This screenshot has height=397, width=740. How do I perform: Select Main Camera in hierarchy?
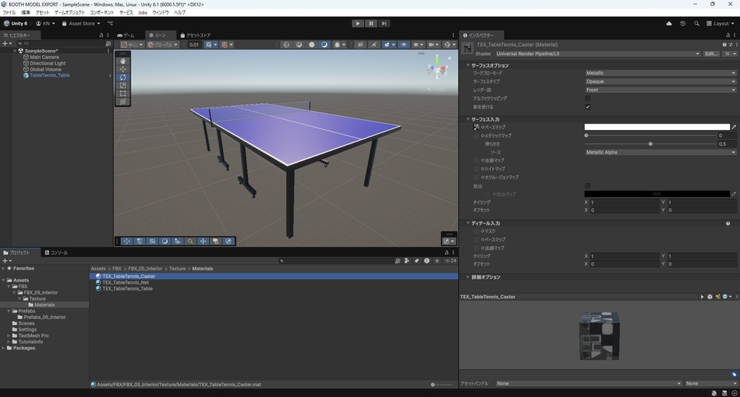[x=44, y=57]
